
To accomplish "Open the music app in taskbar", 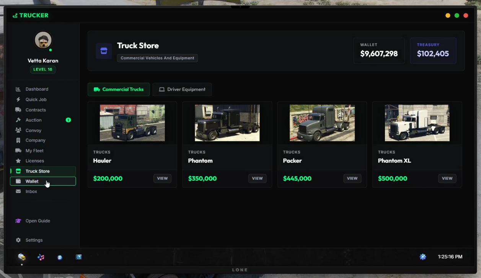I will click(x=41, y=257).
